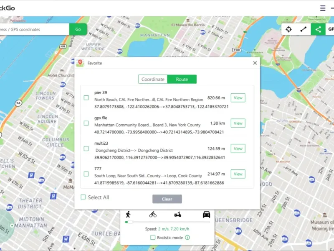The height and width of the screenshot is (251, 334).
Task: Click the 1.30 km distance value
Action: [x=218, y=123]
